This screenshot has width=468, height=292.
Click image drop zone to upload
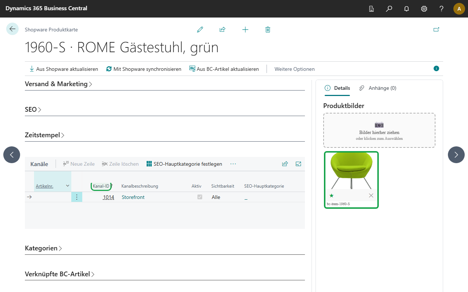tap(379, 130)
